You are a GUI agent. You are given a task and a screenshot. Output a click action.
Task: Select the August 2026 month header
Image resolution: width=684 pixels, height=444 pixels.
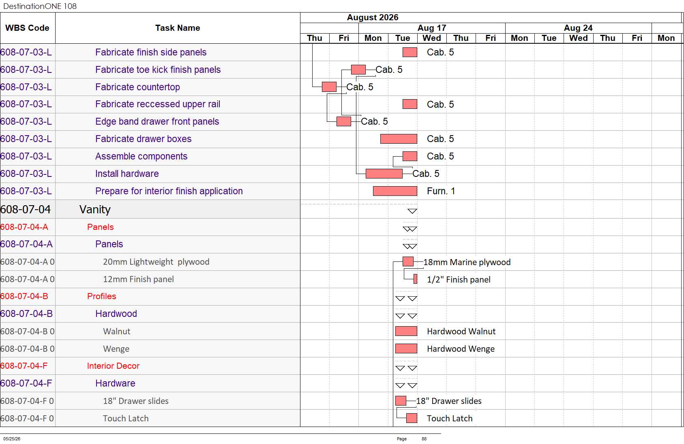click(373, 17)
